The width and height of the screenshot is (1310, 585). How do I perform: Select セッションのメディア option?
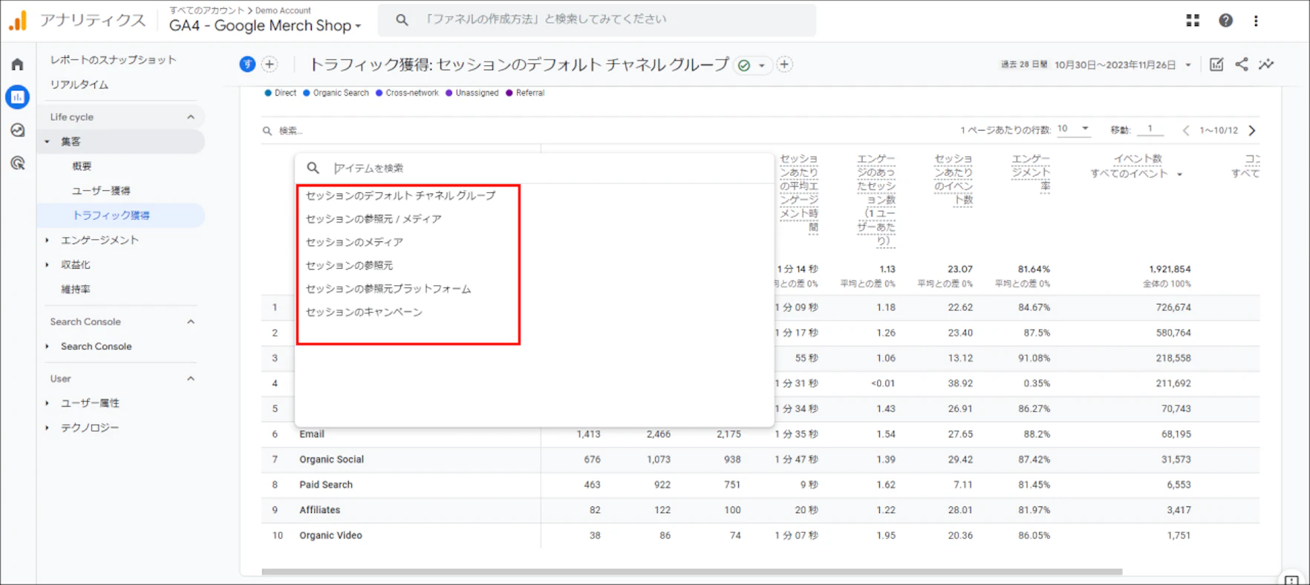(355, 242)
